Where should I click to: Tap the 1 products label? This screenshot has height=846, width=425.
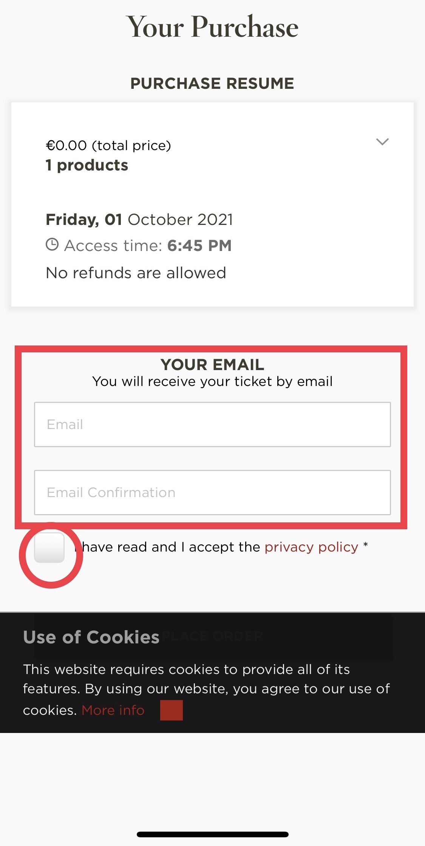coord(87,165)
